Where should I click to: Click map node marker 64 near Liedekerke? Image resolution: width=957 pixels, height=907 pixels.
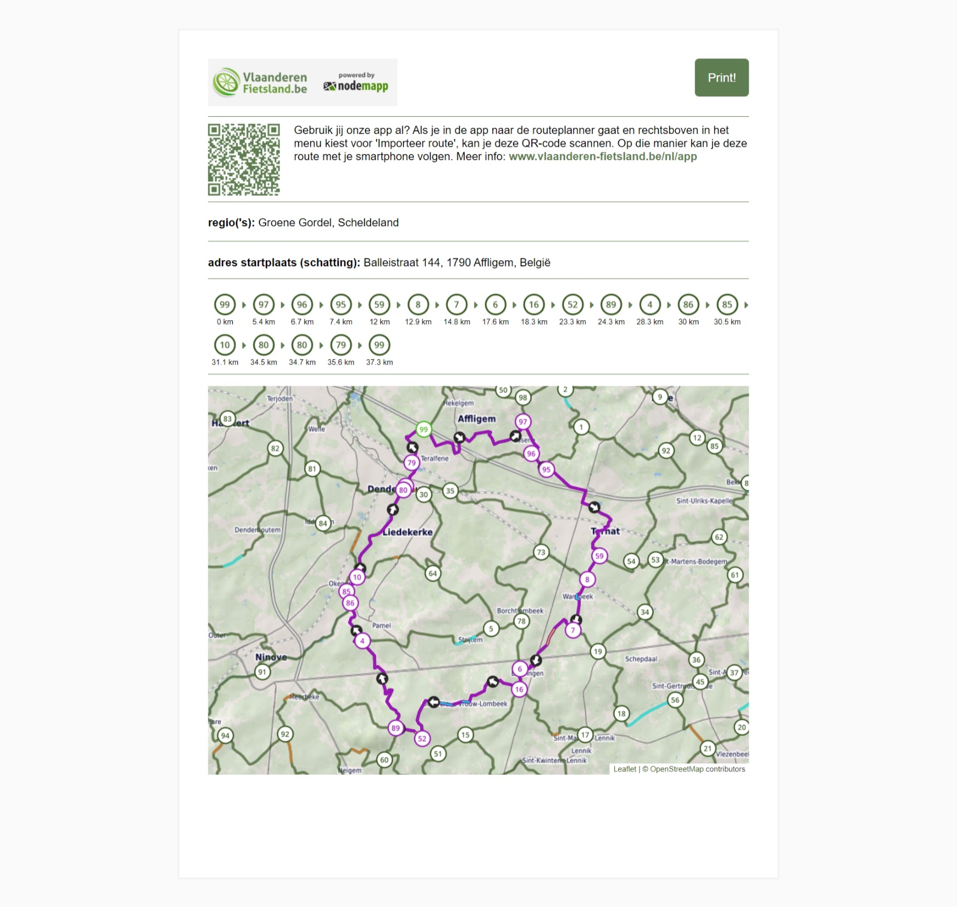click(432, 574)
